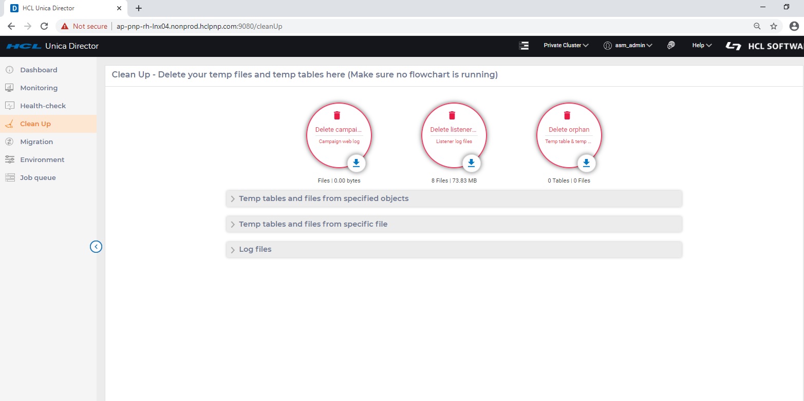
Task: Expand the Log files section
Action: pyautogui.click(x=454, y=249)
